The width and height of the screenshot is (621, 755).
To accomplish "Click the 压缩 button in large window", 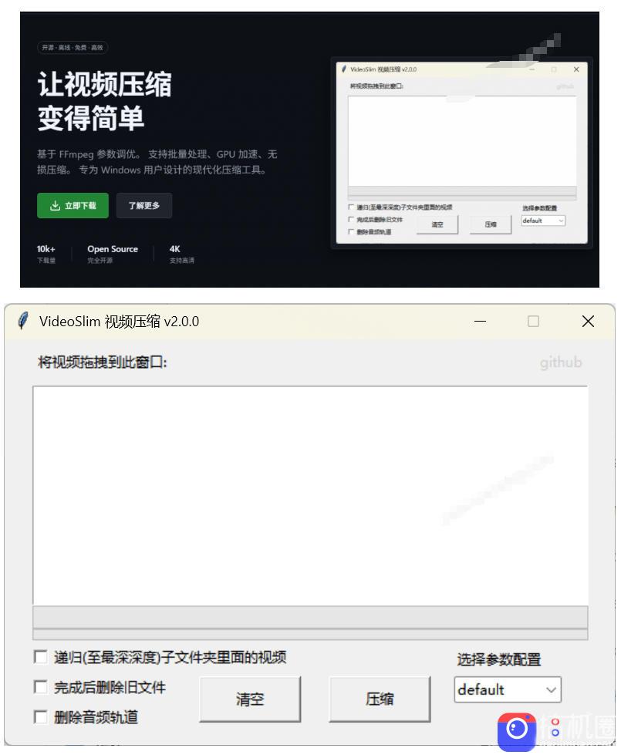I will point(380,699).
